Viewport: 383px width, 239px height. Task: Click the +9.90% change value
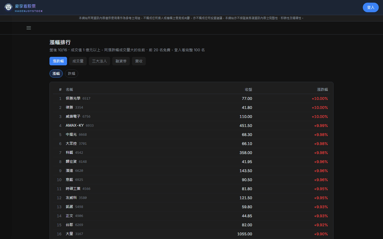(321, 234)
